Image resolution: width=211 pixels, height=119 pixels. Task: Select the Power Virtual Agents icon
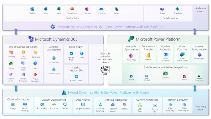point(182,54)
